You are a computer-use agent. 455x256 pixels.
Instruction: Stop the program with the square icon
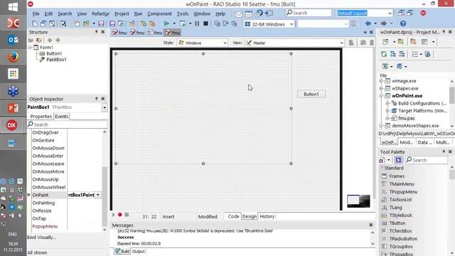click(205, 23)
